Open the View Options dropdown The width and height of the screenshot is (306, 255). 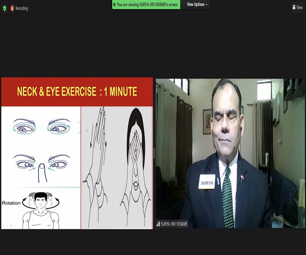(197, 5)
